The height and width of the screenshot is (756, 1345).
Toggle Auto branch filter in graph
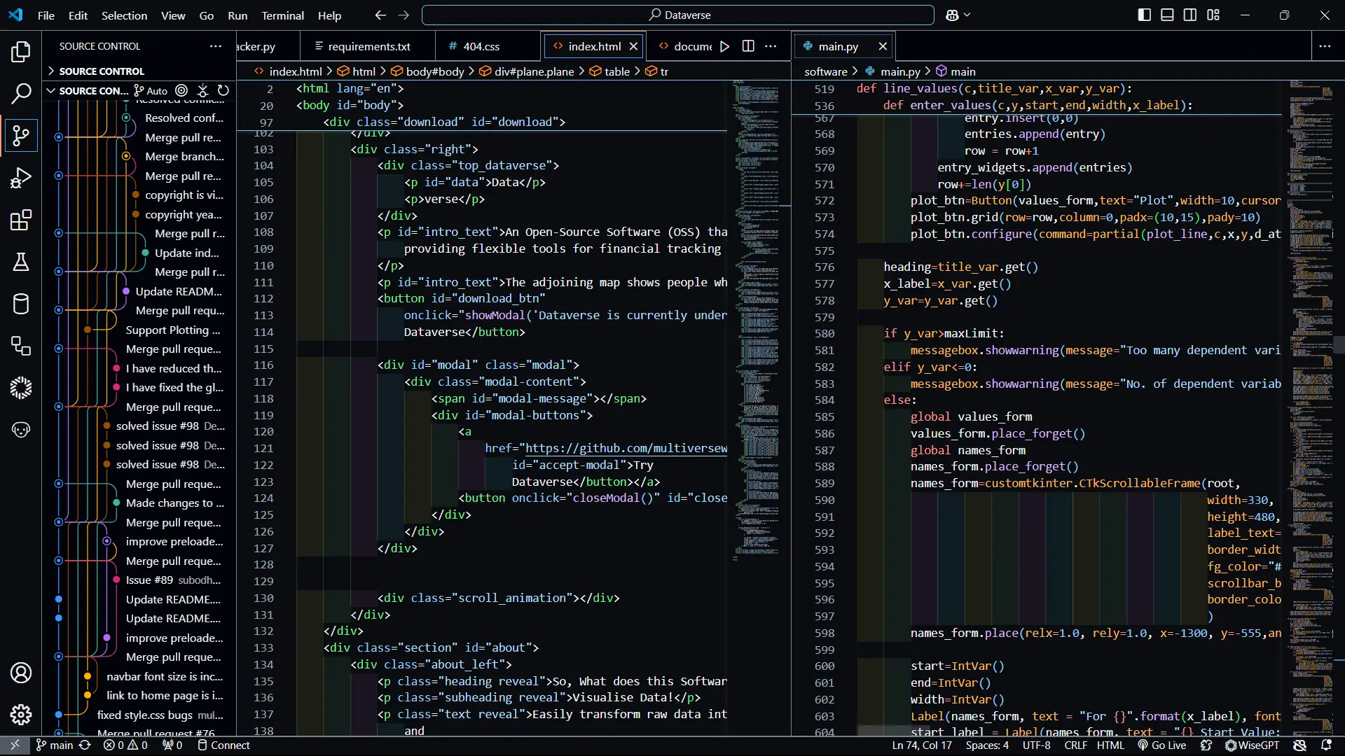151,90
